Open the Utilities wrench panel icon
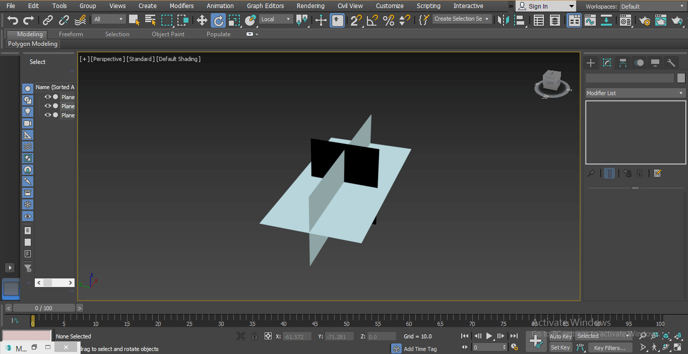This screenshot has height=354, width=688. coord(671,63)
